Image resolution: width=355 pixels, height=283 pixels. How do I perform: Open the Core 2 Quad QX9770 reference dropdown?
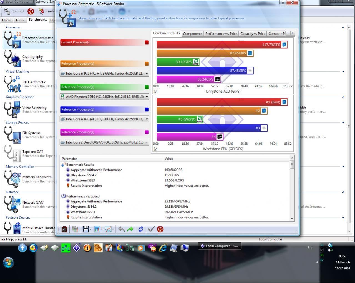tap(104, 142)
